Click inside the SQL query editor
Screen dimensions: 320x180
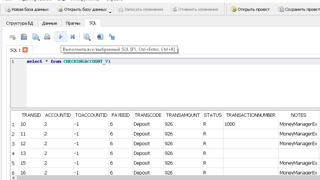tap(160, 84)
